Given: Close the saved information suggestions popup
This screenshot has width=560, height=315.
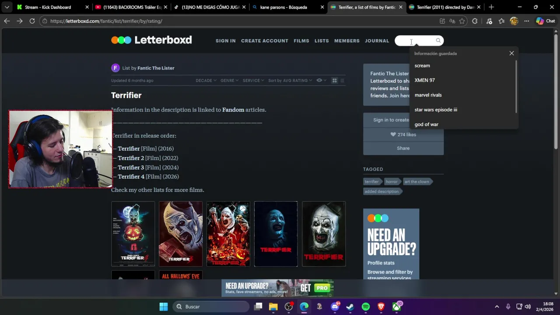Looking at the screenshot, I should pyautogui.click(x=511, y=53).
